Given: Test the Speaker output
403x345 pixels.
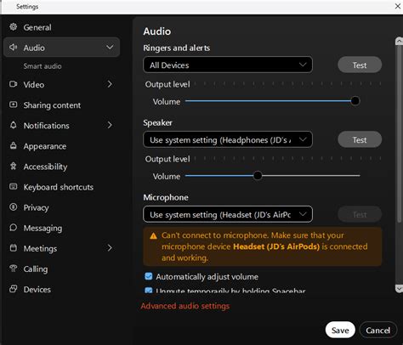Looking at the screenshot, I should pos(360,139).
